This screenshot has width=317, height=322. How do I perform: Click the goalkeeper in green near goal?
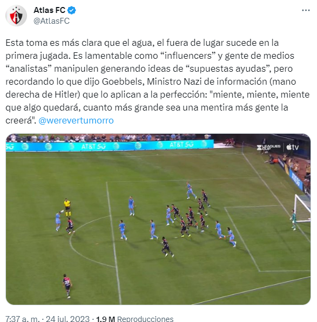click(294, 220)
